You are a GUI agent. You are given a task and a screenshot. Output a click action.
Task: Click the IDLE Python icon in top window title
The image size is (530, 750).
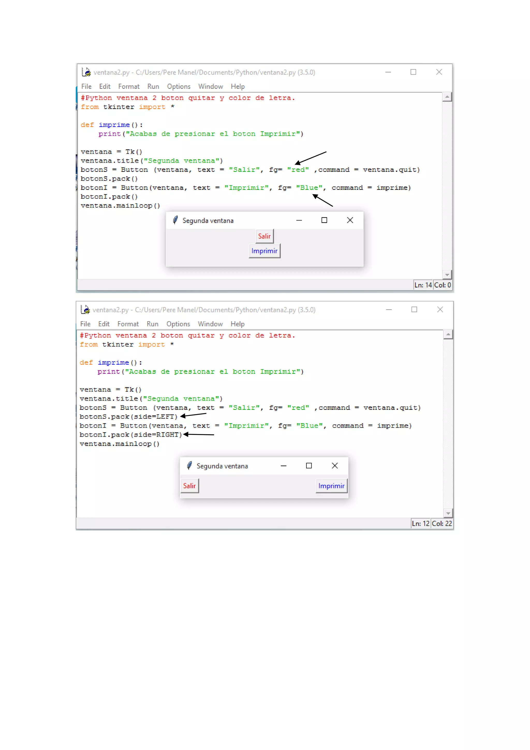86,72
